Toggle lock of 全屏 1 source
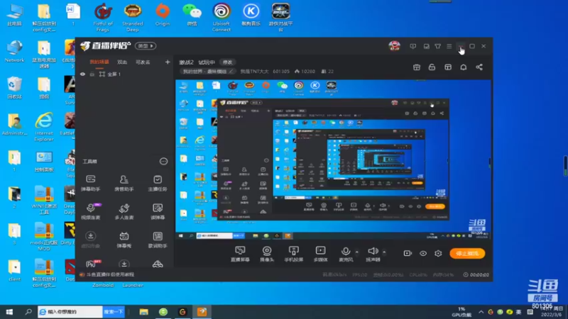 point(92,74)
